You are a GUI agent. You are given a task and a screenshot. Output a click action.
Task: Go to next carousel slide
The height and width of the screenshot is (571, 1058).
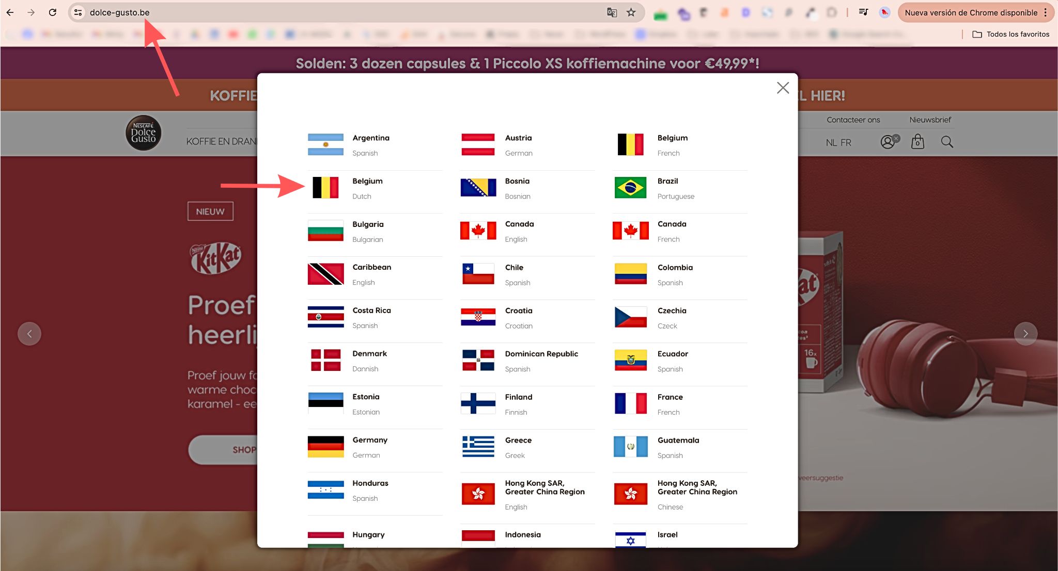click(1025, 334)
